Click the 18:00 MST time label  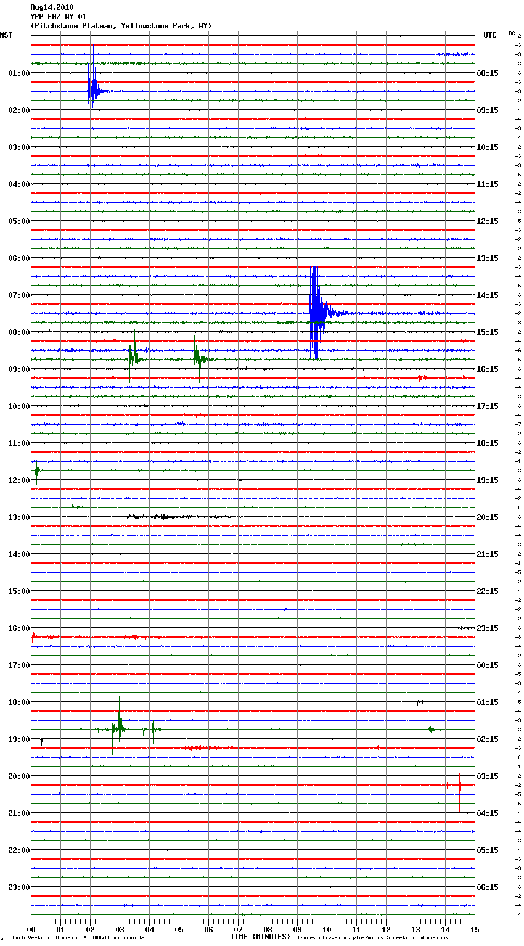pyautogui.click(x=19, y=702)
